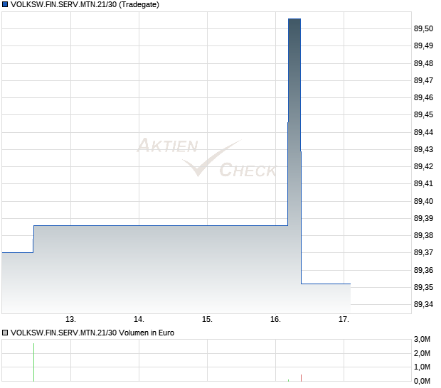Click the 89,47 price axis label
441x388 pixels.
(x=423, y=80)
